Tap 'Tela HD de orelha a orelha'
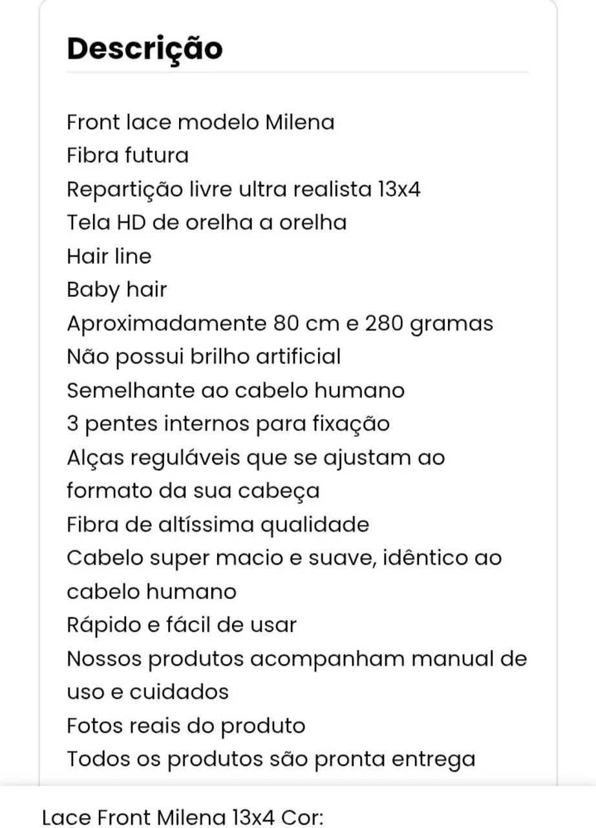596x828 pixels. click(x=207, y=223)
